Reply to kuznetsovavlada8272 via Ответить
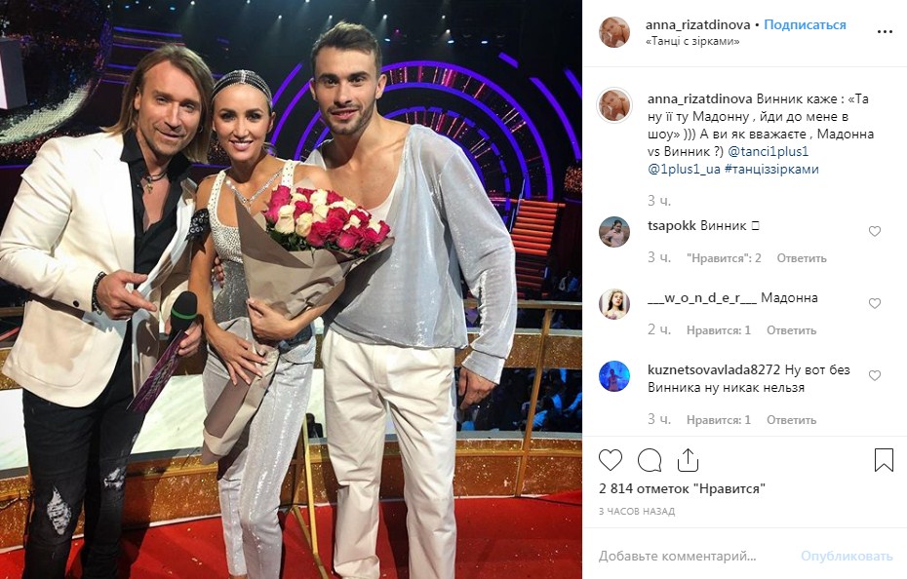 pyautogui.click(x=791, y=420)
